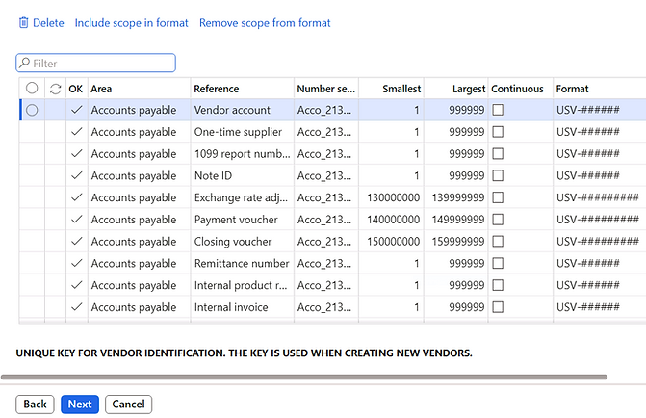This screenshot has width=646, height=418.
Task: Select the Vendor account row radio button
Action: pyautogui.click(x=32, y=111)
